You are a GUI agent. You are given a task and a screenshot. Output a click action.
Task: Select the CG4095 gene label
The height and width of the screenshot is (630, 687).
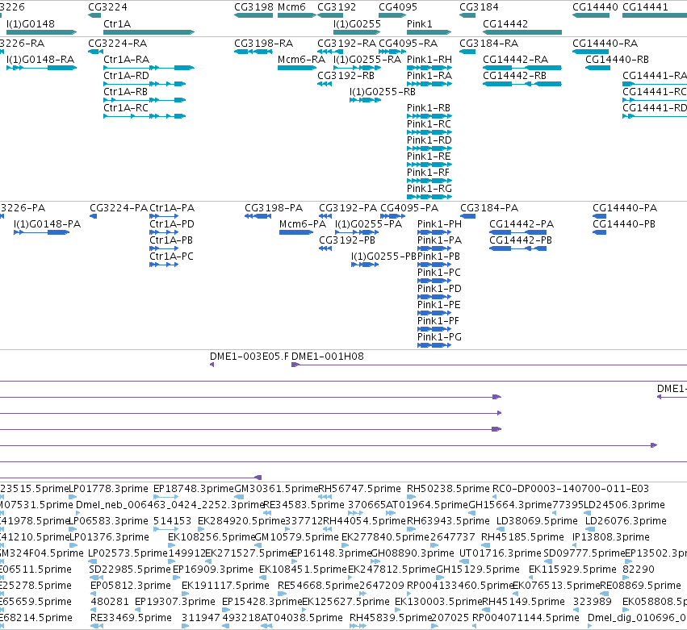(x=398, y=7)
